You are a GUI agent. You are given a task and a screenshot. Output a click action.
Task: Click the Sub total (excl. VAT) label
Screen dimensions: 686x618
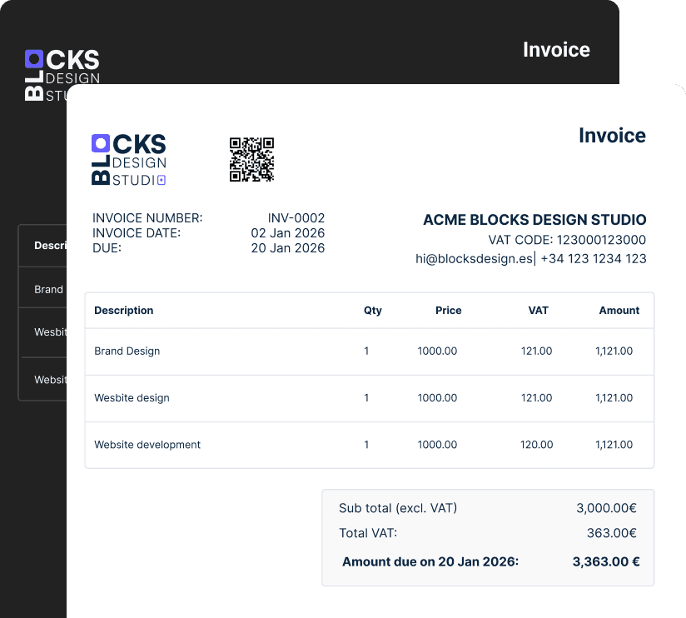[398, 508]
